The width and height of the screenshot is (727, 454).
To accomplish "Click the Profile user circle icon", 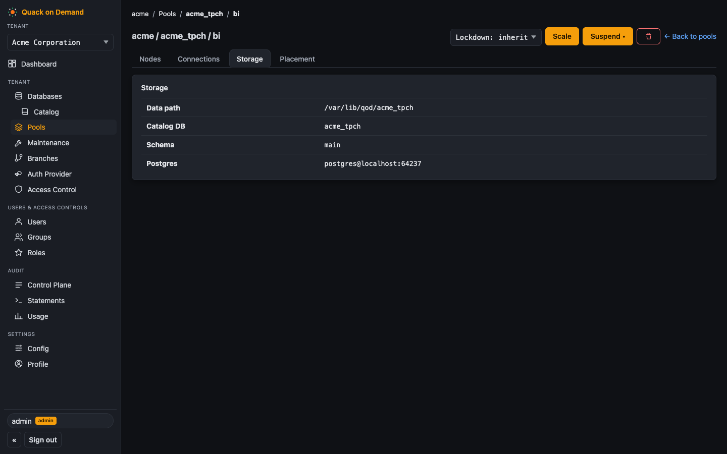I will [x=19, y=364].
